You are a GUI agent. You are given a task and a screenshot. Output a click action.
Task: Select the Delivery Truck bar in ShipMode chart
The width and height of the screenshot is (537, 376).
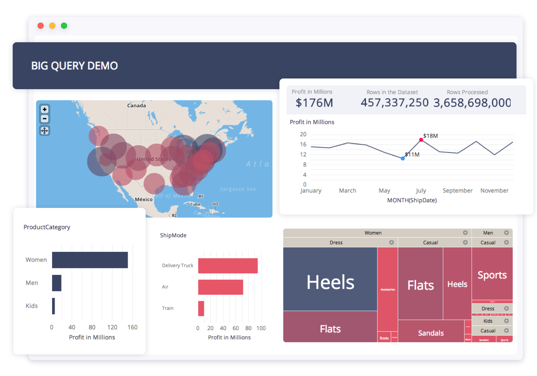[x=228, y=265]
